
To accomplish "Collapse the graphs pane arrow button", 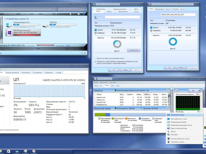I will tap(177, 90).
